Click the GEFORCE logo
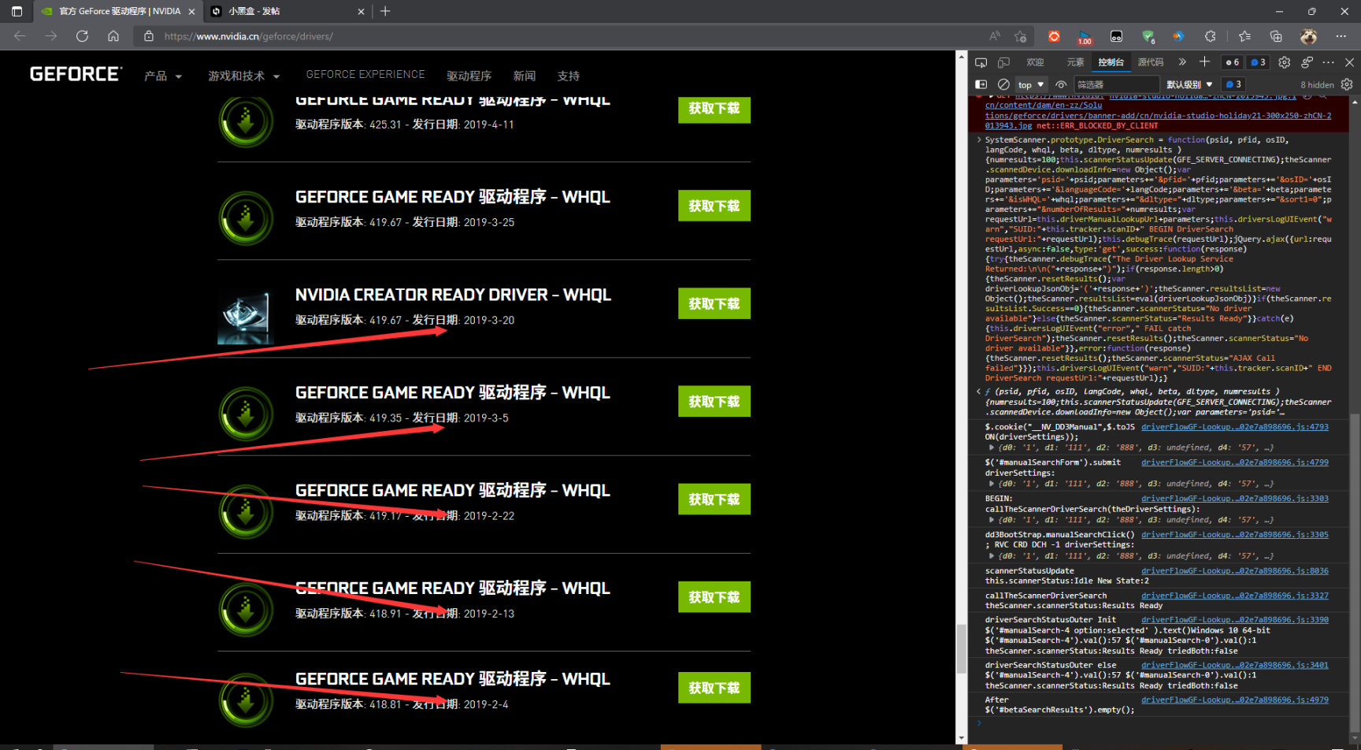Image resolution: width=1361 pixels, height=750 pixels. coord(76,74)
